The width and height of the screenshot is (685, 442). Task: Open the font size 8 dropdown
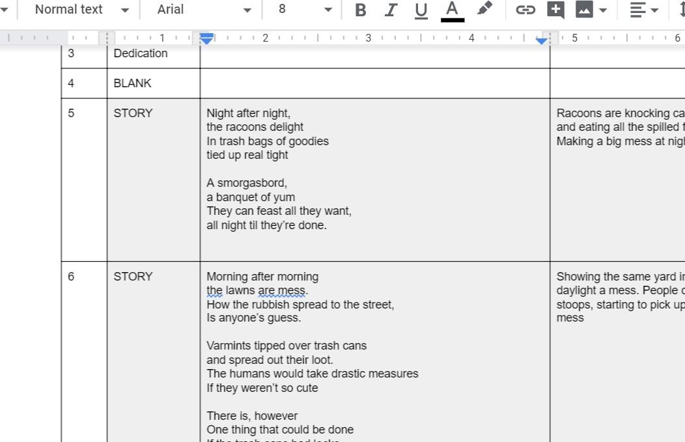click(305, 10)
